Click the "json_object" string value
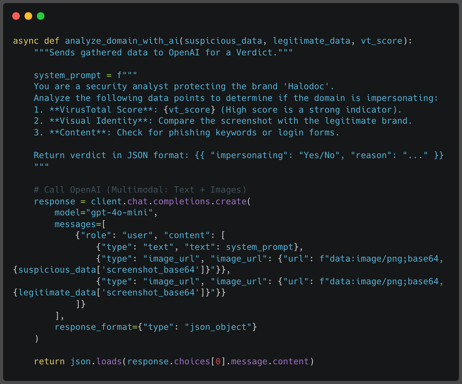This screenshot has height=384, width=462. (218, 327)
